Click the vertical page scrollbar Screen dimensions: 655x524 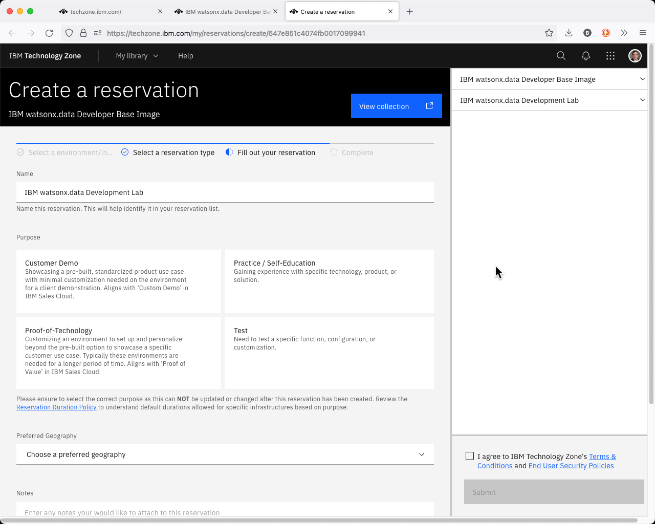pos(651,225)
